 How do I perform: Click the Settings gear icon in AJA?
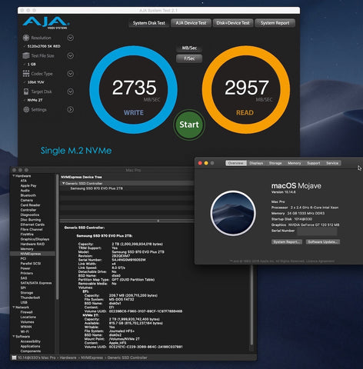pos(26,109)
